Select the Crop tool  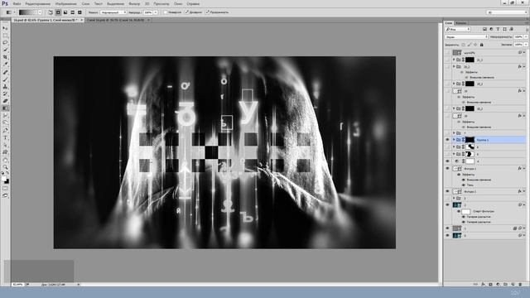(x=5, y=57)
